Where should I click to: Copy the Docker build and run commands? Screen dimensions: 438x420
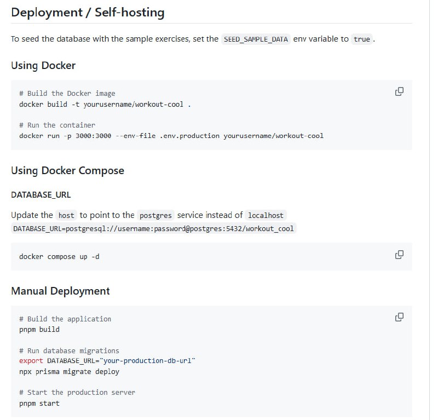point(399,91)
